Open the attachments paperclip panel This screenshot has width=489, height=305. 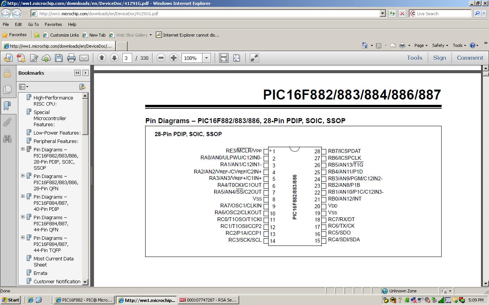pos(7,122)
